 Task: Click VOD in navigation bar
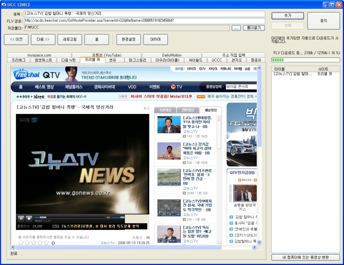tap(132, 87)
